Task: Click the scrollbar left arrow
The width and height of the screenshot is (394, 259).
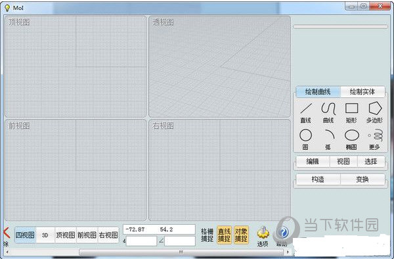Action: coord(7,252)
